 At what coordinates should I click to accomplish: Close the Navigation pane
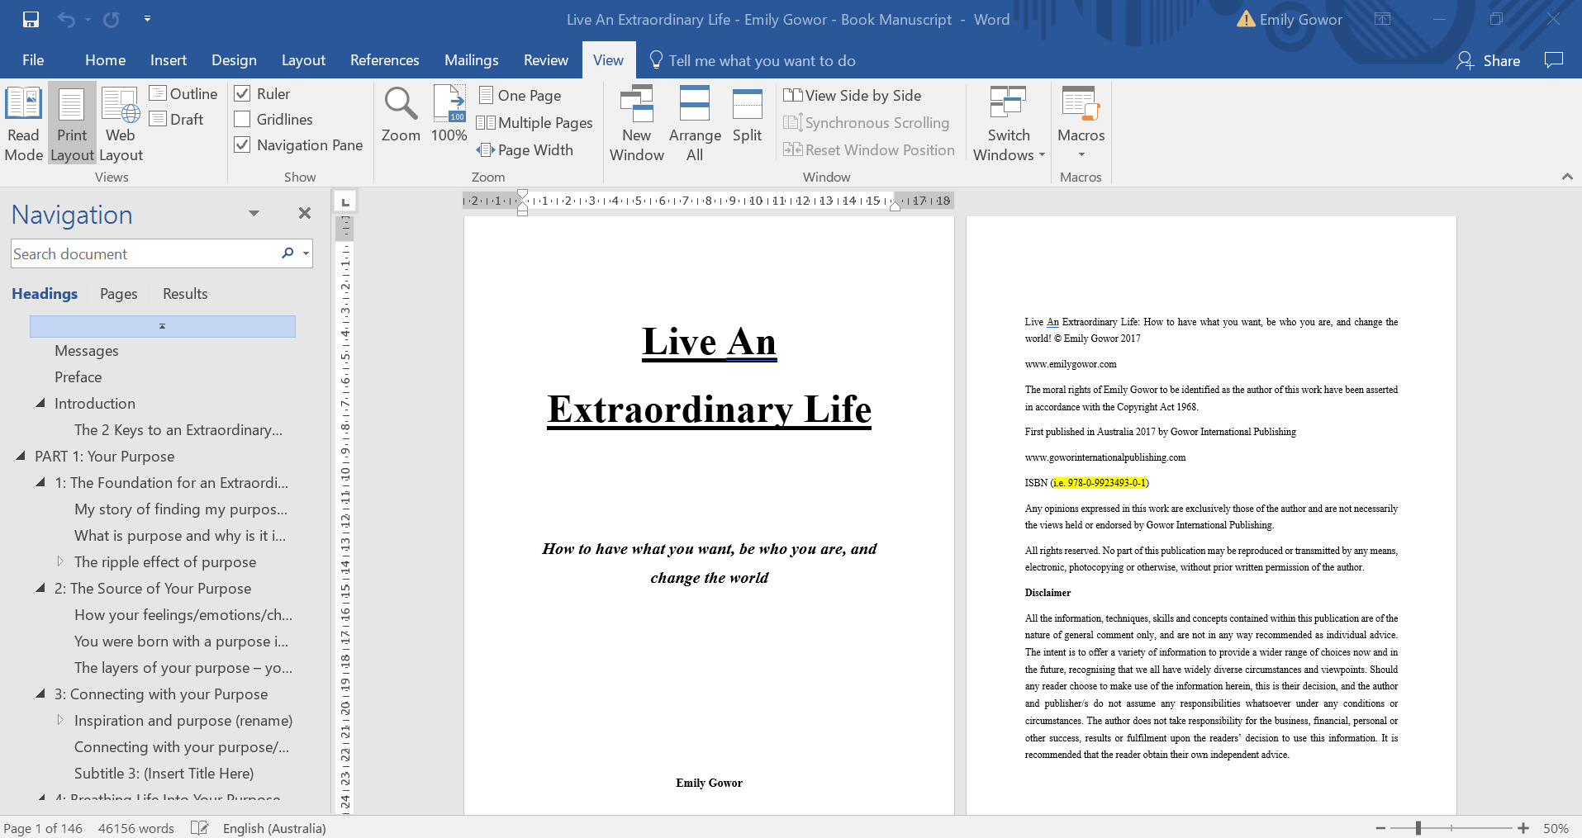point(305,213)
